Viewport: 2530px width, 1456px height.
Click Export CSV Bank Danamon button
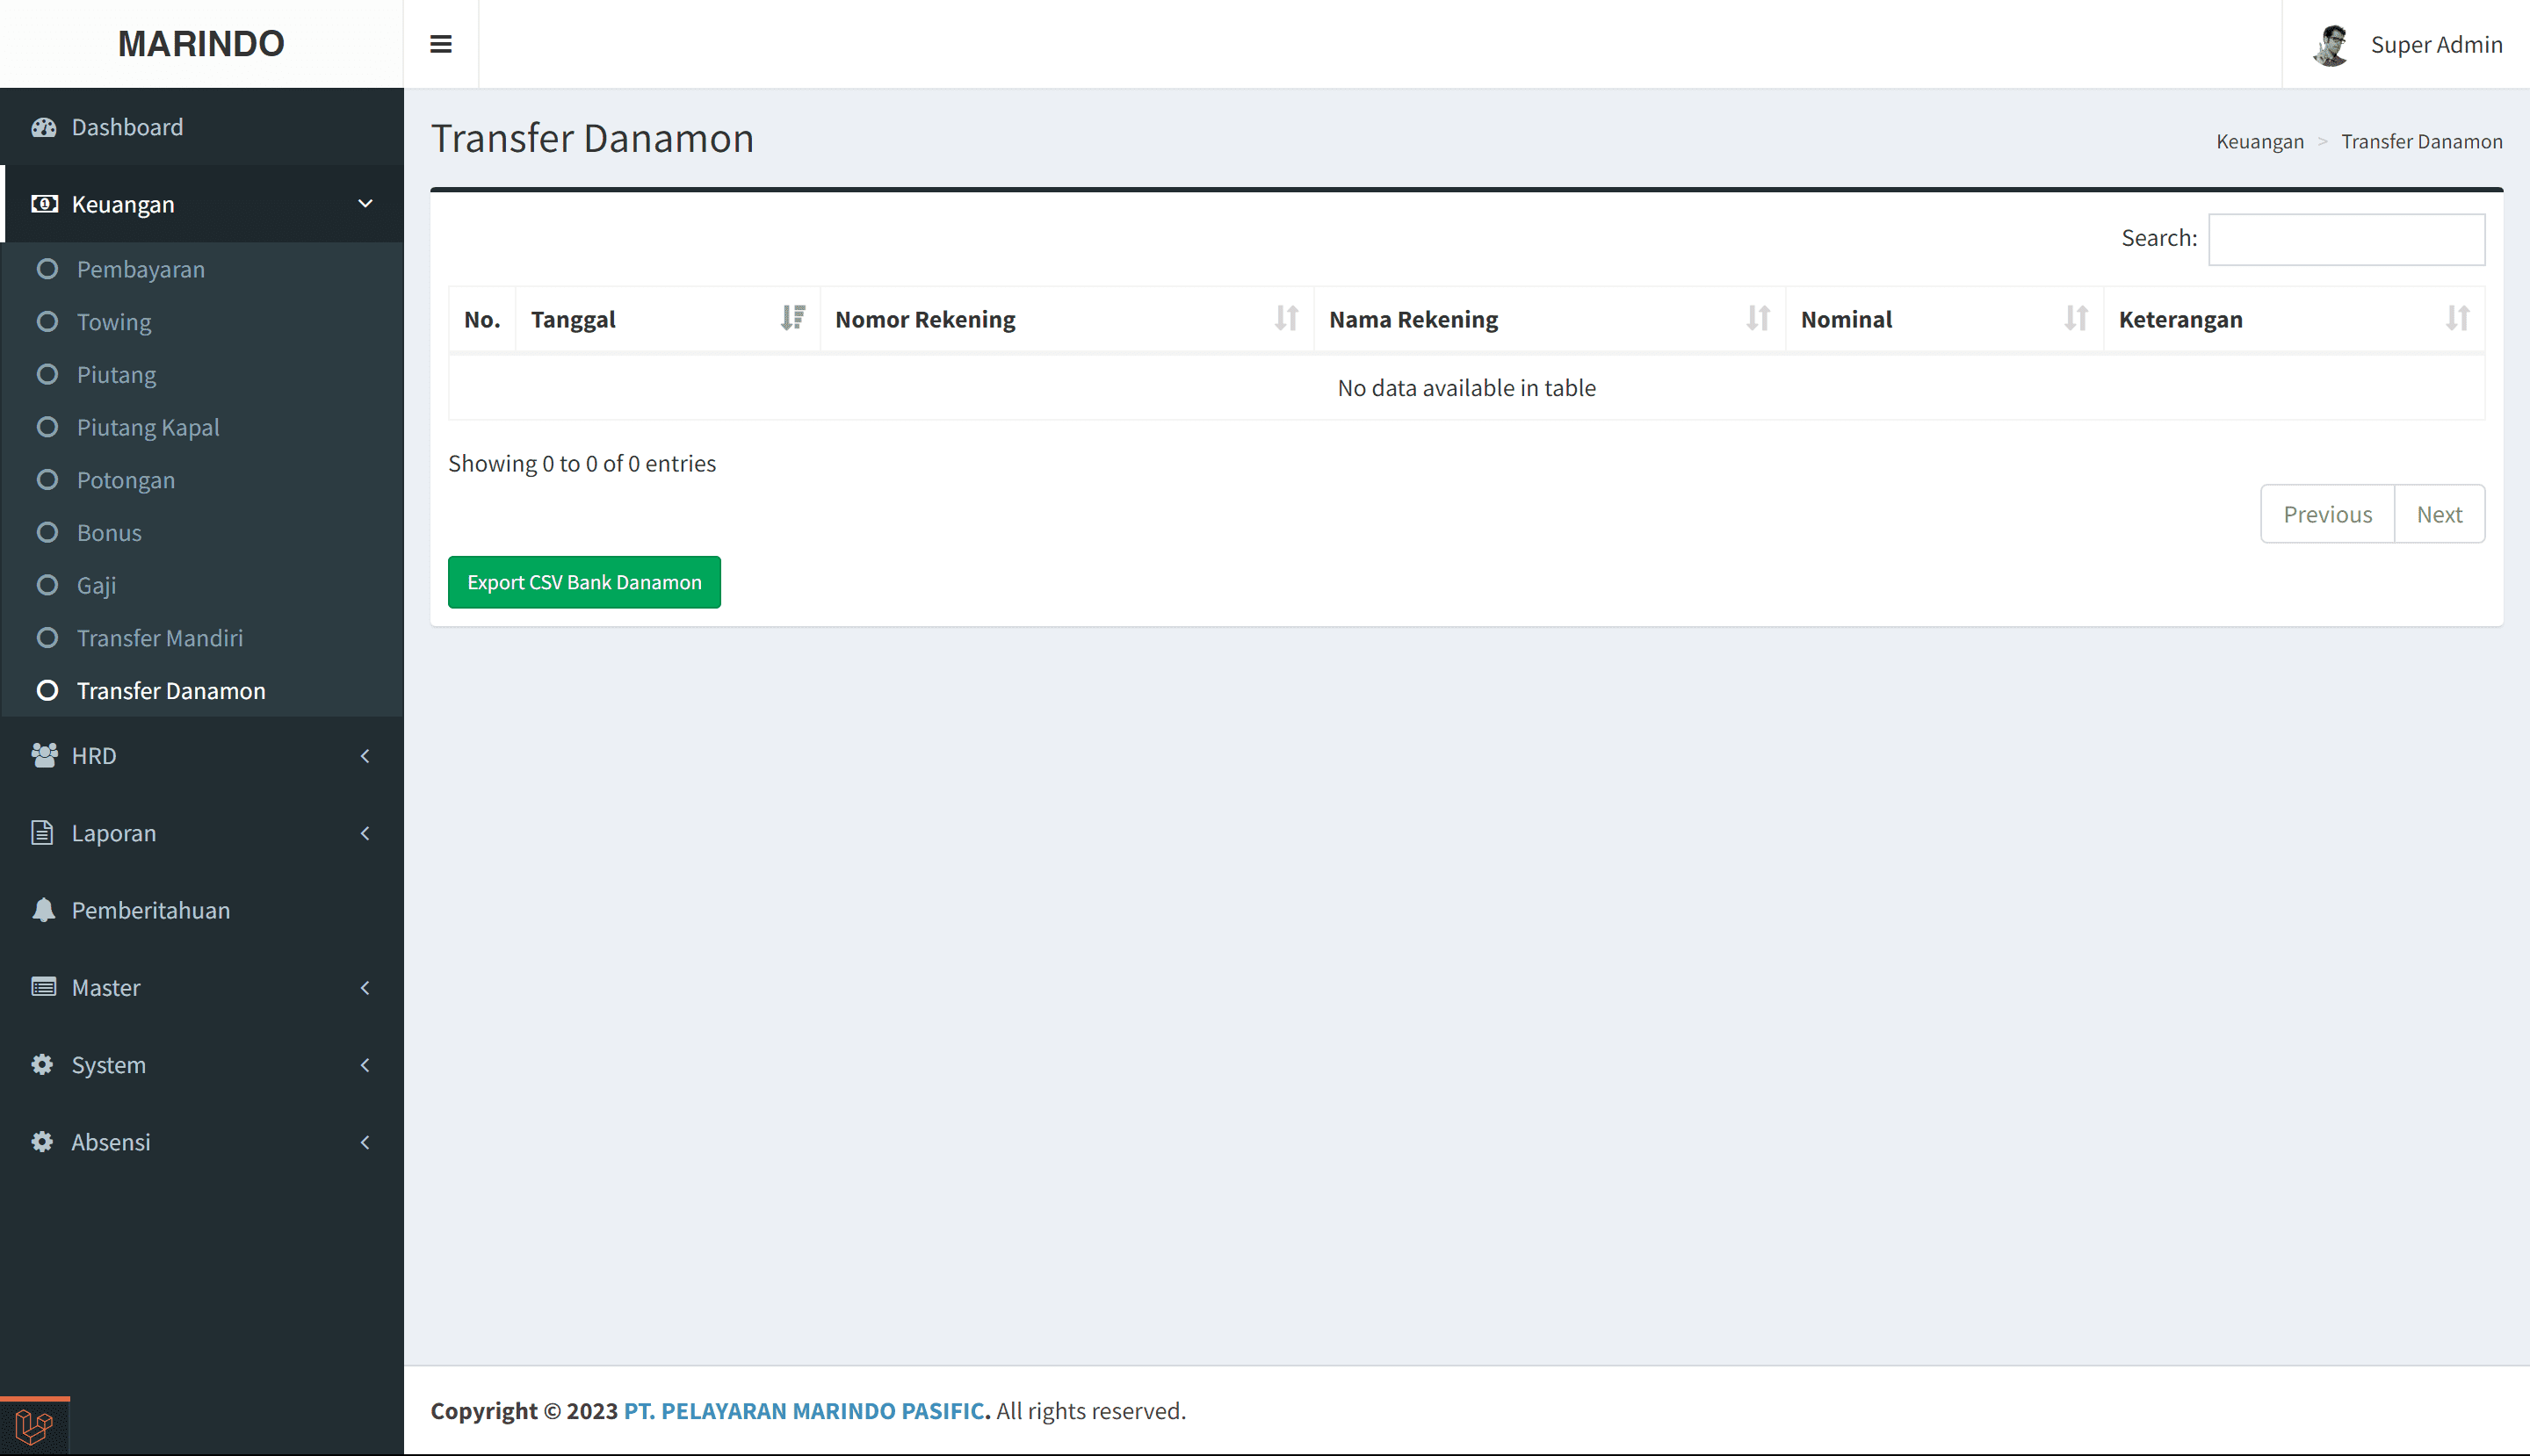pyautogui.click(x=584, y=582)
